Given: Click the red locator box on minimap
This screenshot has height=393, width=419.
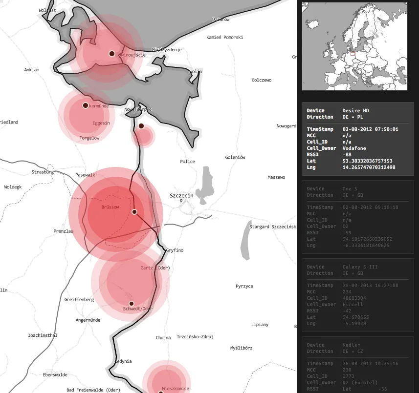Looking at the screenshot, I should click(x=353, y=54).
